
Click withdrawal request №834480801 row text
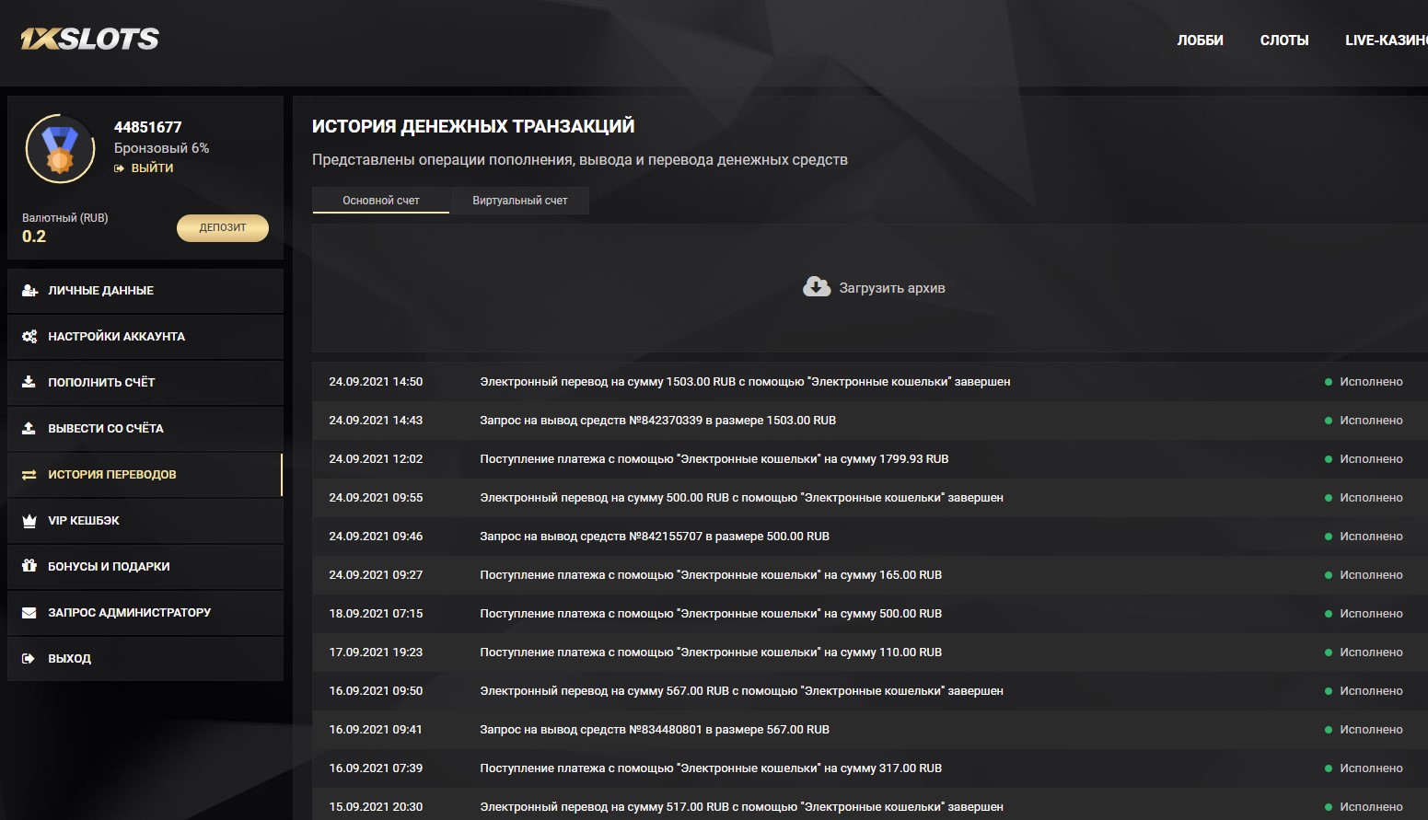655,730
